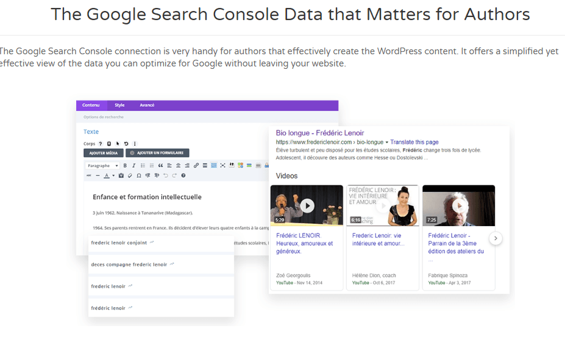This screenshot has width=565, height=342.
Task: Click the text color A icon
Action: point(107,176)
